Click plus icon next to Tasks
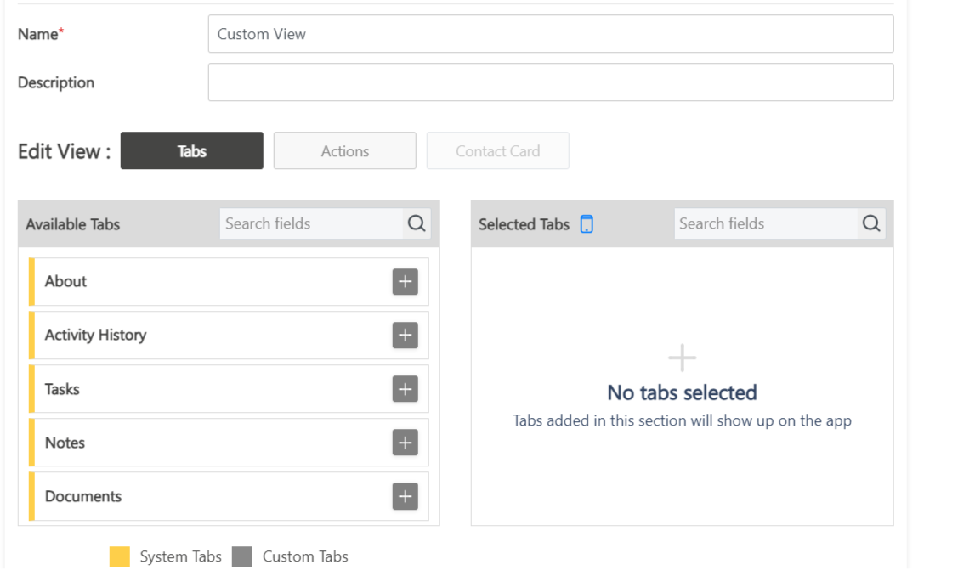This screenshot has height=587, width=975. tap(405, 389)
